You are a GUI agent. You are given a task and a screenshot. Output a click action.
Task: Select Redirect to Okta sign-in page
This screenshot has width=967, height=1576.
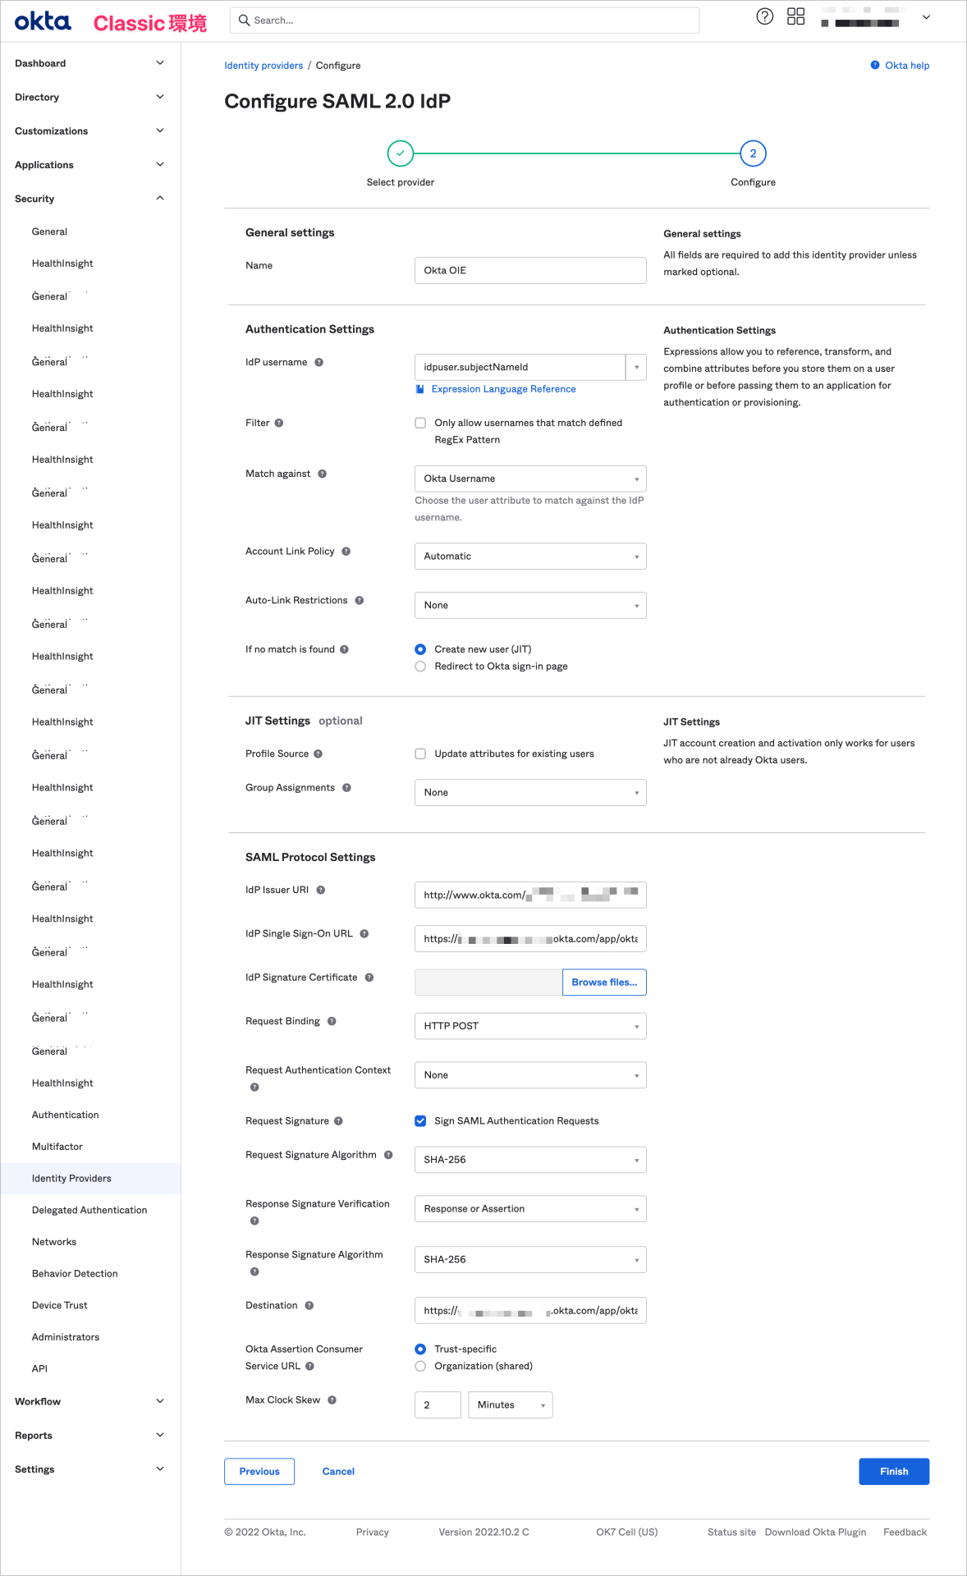tap(420, 666)
